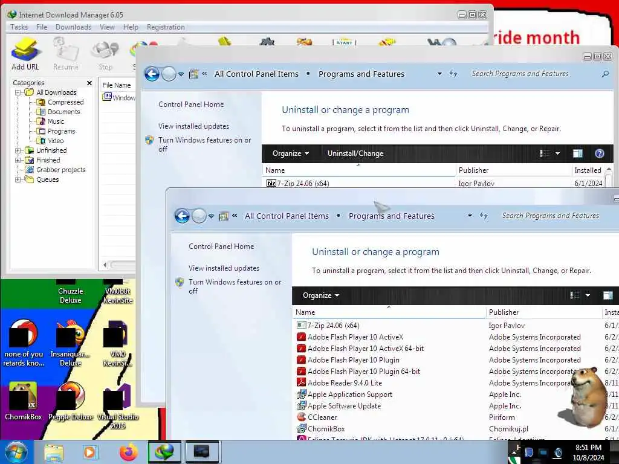Open the Tasks menu in IDM
619x464 pixels.
tap(19, 27)
